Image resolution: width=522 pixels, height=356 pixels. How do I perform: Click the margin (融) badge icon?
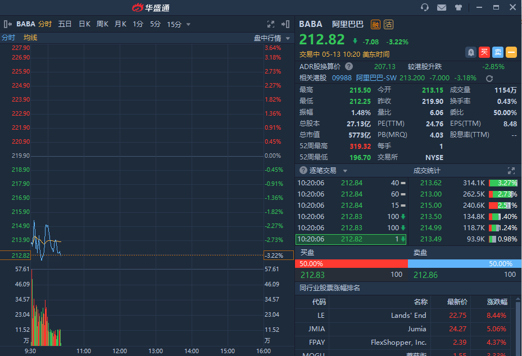(x=375, y=24)
